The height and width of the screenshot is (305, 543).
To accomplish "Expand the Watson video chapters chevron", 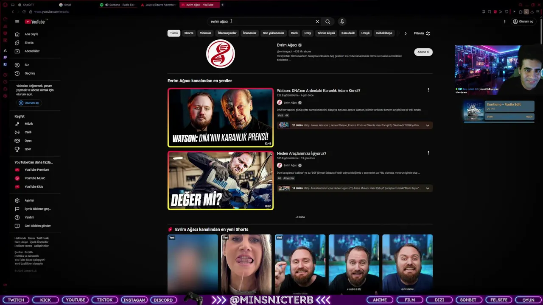I will pos(427,125).
